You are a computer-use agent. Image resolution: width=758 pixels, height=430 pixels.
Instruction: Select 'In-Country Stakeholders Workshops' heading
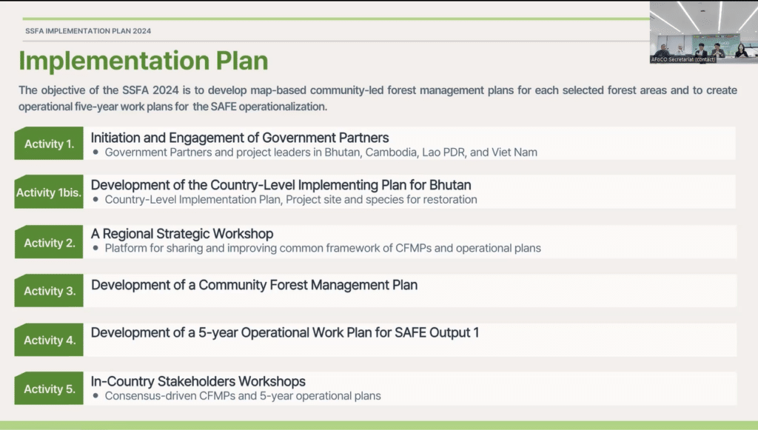[x=198, y=382]
